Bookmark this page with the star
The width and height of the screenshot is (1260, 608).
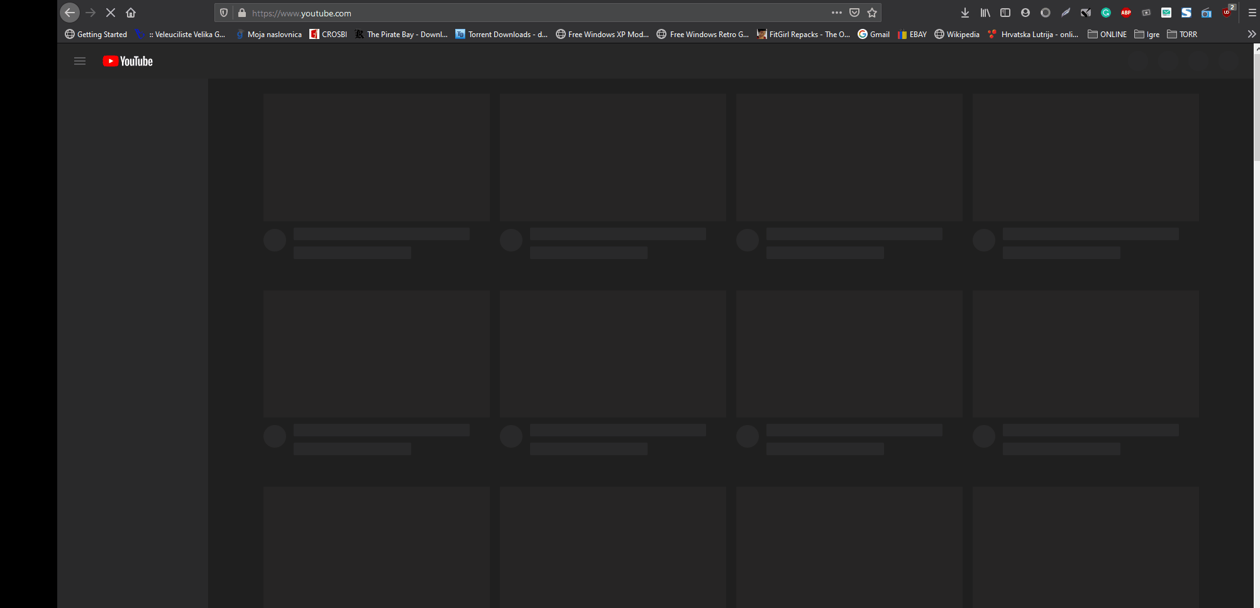(x=872, y=13)
